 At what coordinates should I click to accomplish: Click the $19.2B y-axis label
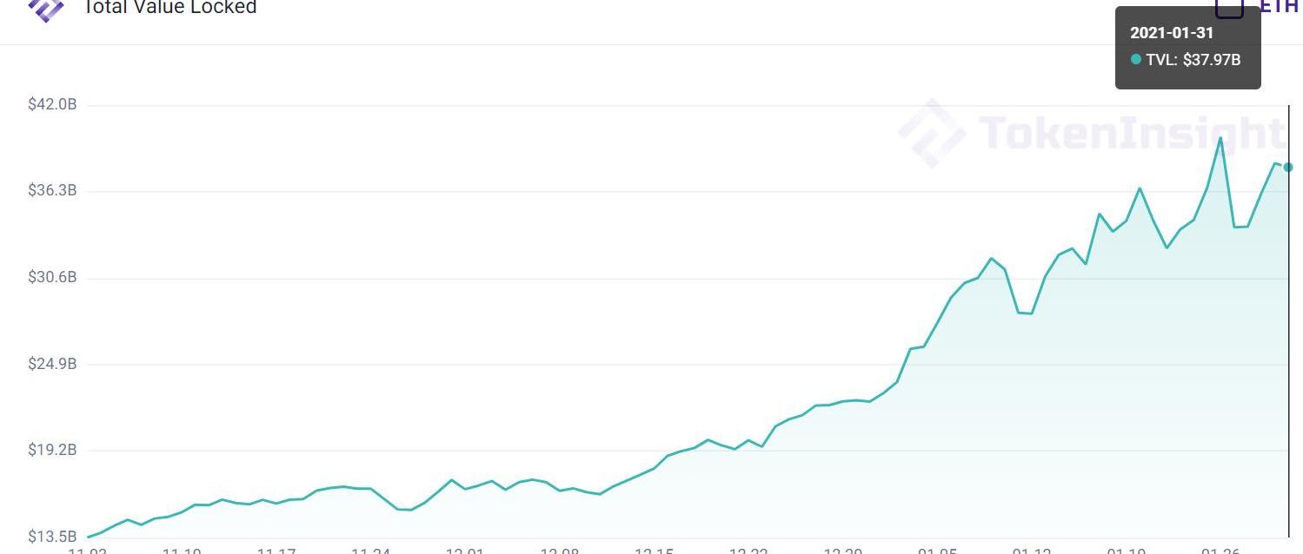coord(52,450)
